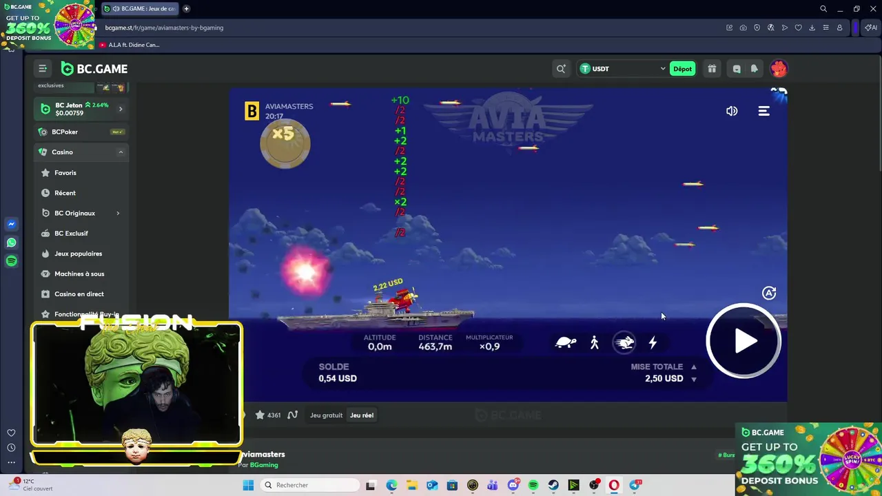Open File Explorer from the taskbar

411,485
